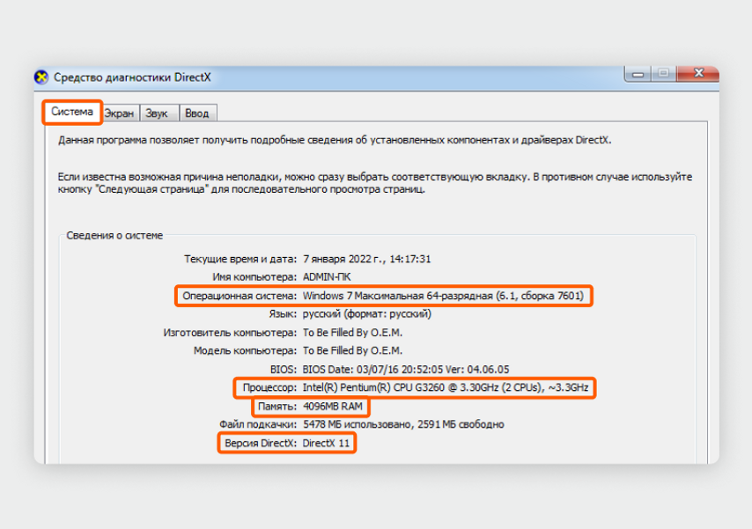Click the DirectX diagnostic tool title icon
Image resolution: width=752 pixels, height=529 pixels.
tap(41, 77)
